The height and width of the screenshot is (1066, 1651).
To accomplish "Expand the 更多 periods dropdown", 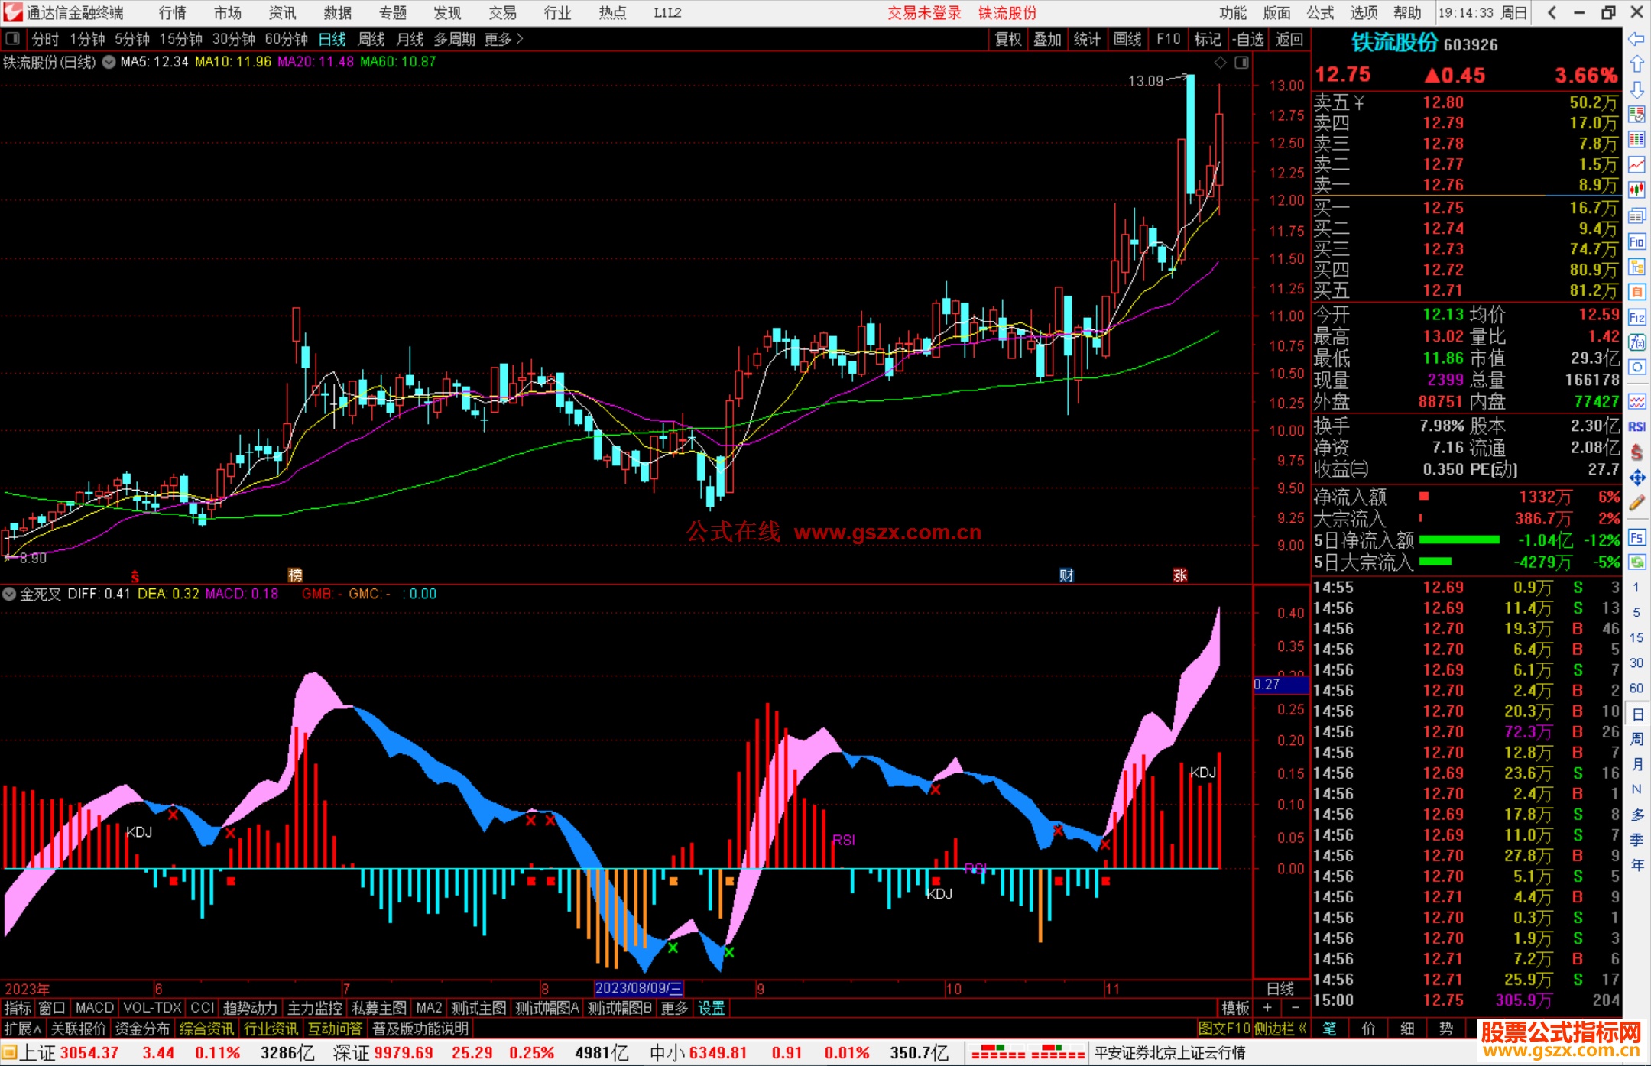I will pos(503,39).
